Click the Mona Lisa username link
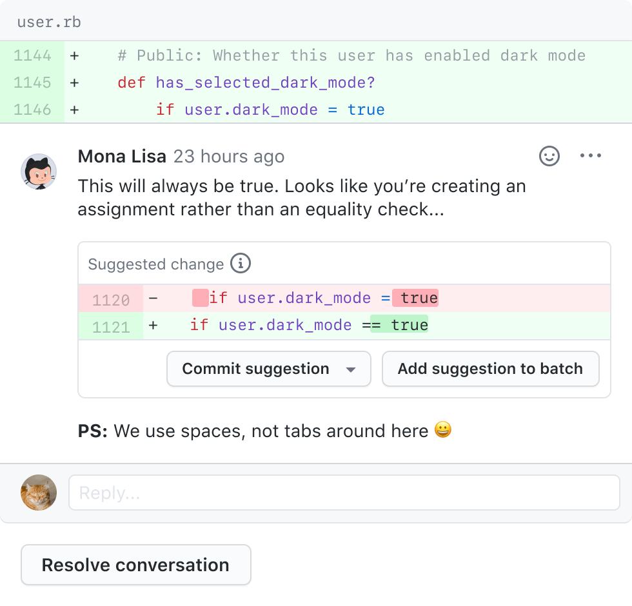The image size is (632, 606). (x=121, y=156)
